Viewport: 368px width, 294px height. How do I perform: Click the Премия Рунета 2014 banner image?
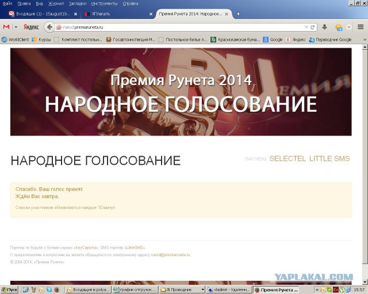[x=181, y=92]
